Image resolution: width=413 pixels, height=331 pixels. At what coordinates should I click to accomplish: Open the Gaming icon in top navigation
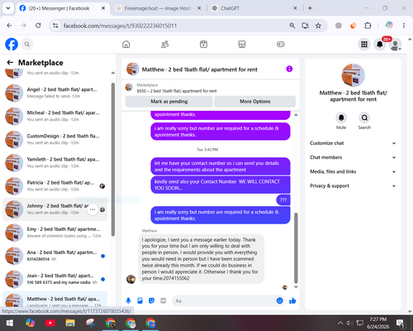(x=281, y=44)
